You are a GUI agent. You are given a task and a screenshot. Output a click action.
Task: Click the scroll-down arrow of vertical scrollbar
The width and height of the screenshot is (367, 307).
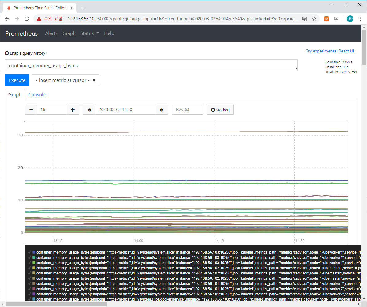(x=364, y=299)
